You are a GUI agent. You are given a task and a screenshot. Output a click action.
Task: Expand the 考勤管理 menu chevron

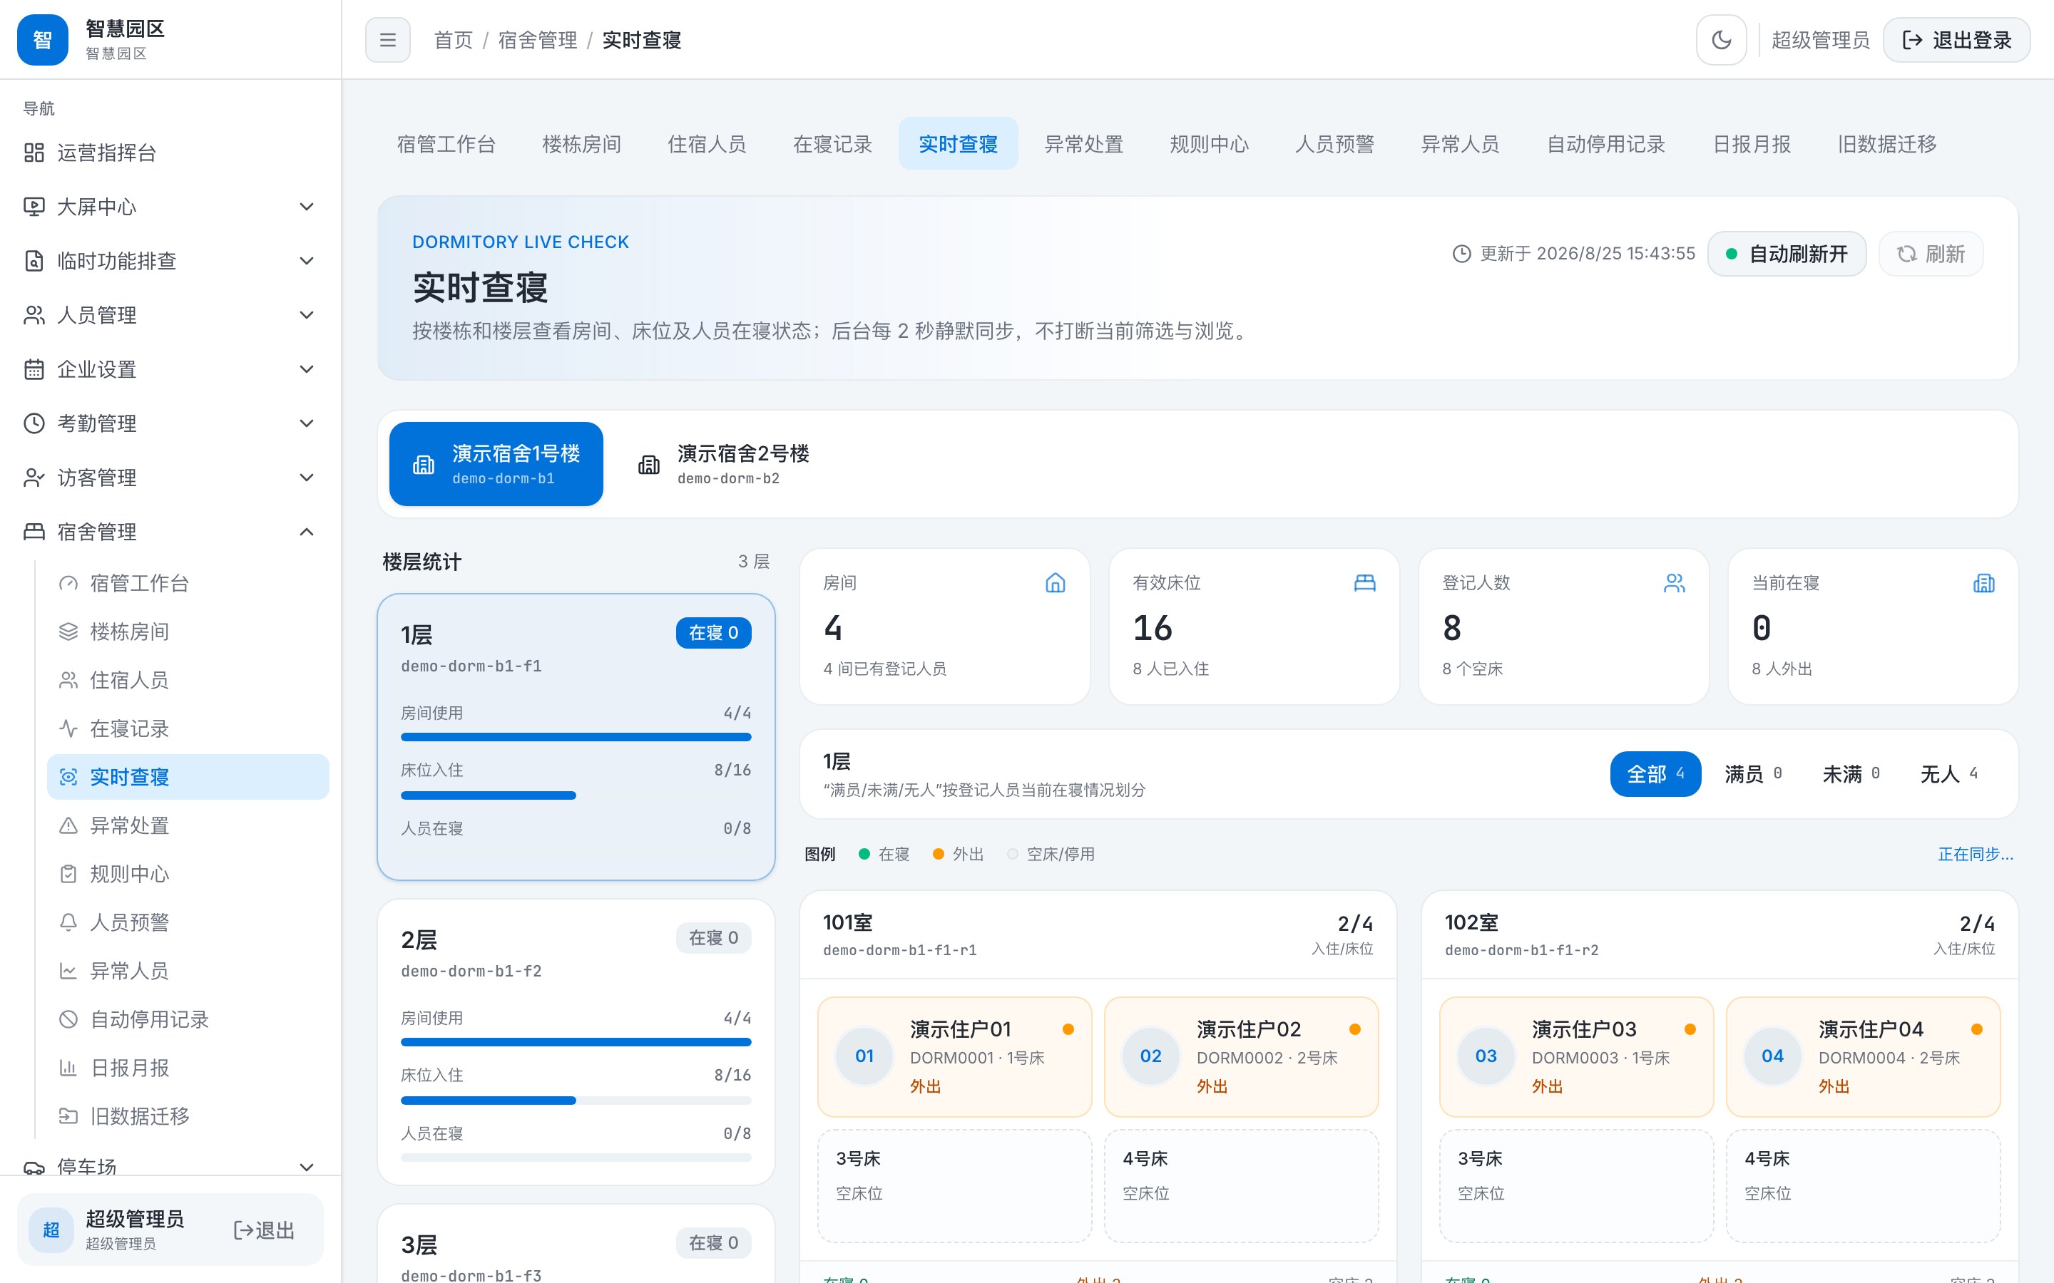(307, 423)
